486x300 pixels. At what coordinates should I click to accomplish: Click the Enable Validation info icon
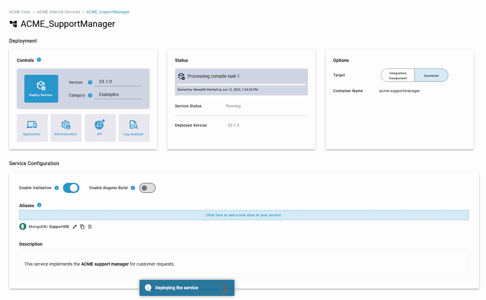(57, 188)
